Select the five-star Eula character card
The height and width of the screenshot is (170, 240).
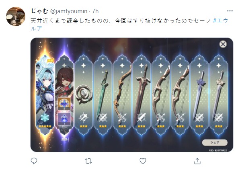click(x=45, y=94)
